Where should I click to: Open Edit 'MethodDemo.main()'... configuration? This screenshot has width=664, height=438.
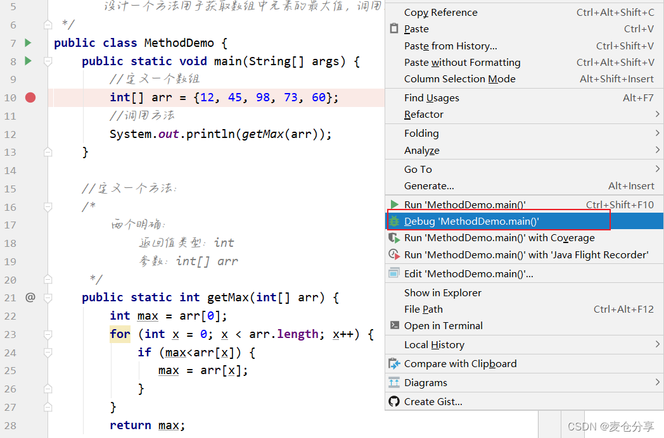coord(524,273)
